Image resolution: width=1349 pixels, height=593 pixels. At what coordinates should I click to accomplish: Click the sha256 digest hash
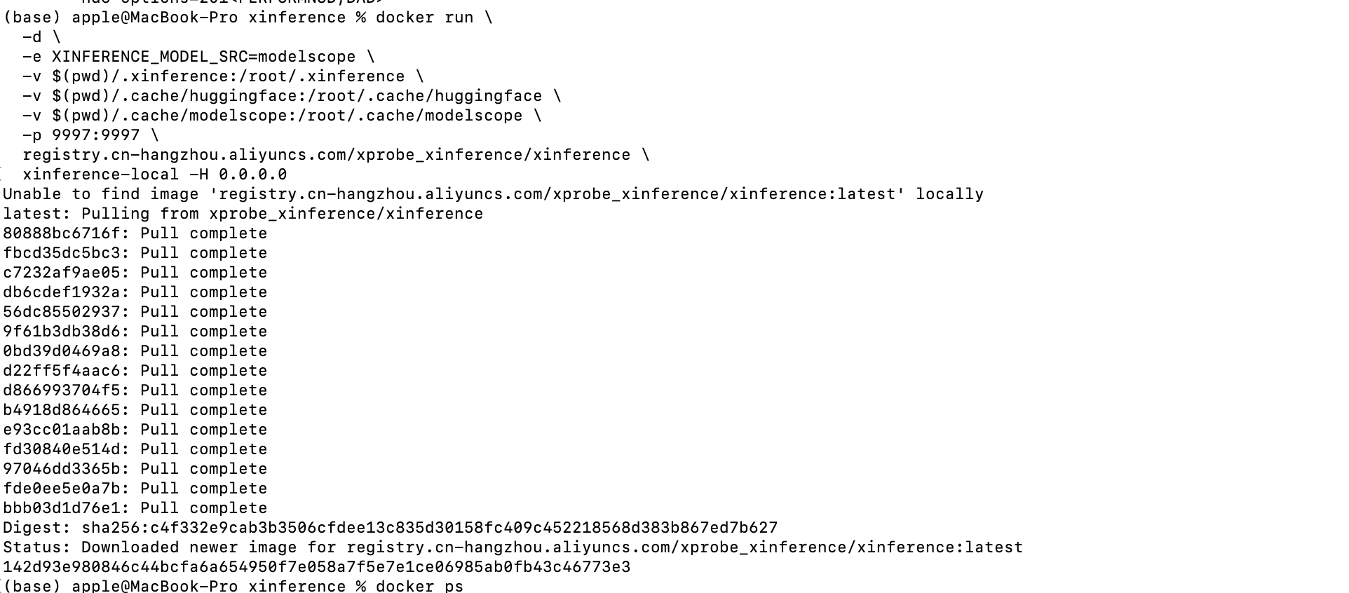[x=429, y=528]
